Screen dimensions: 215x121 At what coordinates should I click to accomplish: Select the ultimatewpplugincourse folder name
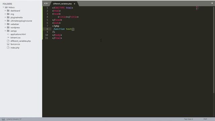pos(21,21)
